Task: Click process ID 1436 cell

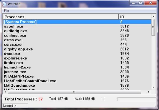Action: pyautogui.click(x=125, y=76)
